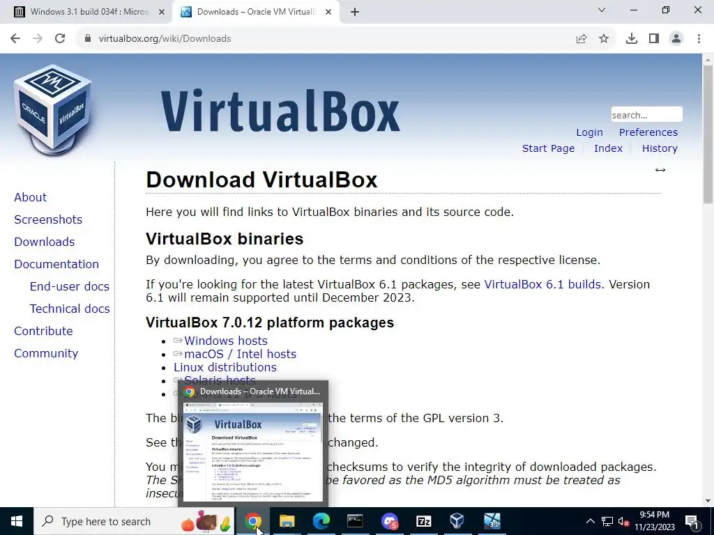Image resolution: width=714 pixels, height=535 pixels.
Task: Open Contribute in the sidebar
Action: 43,331
